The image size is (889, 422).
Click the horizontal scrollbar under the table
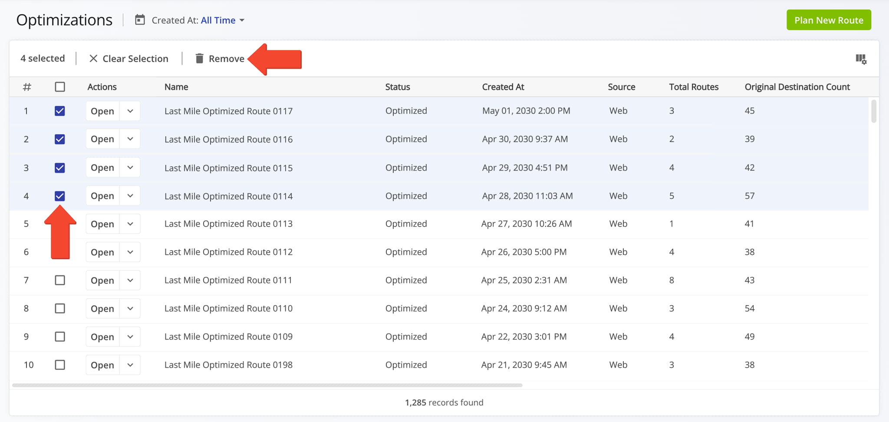tap(267, 385)
